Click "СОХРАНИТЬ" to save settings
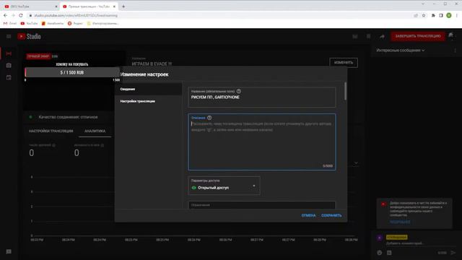 331,215
